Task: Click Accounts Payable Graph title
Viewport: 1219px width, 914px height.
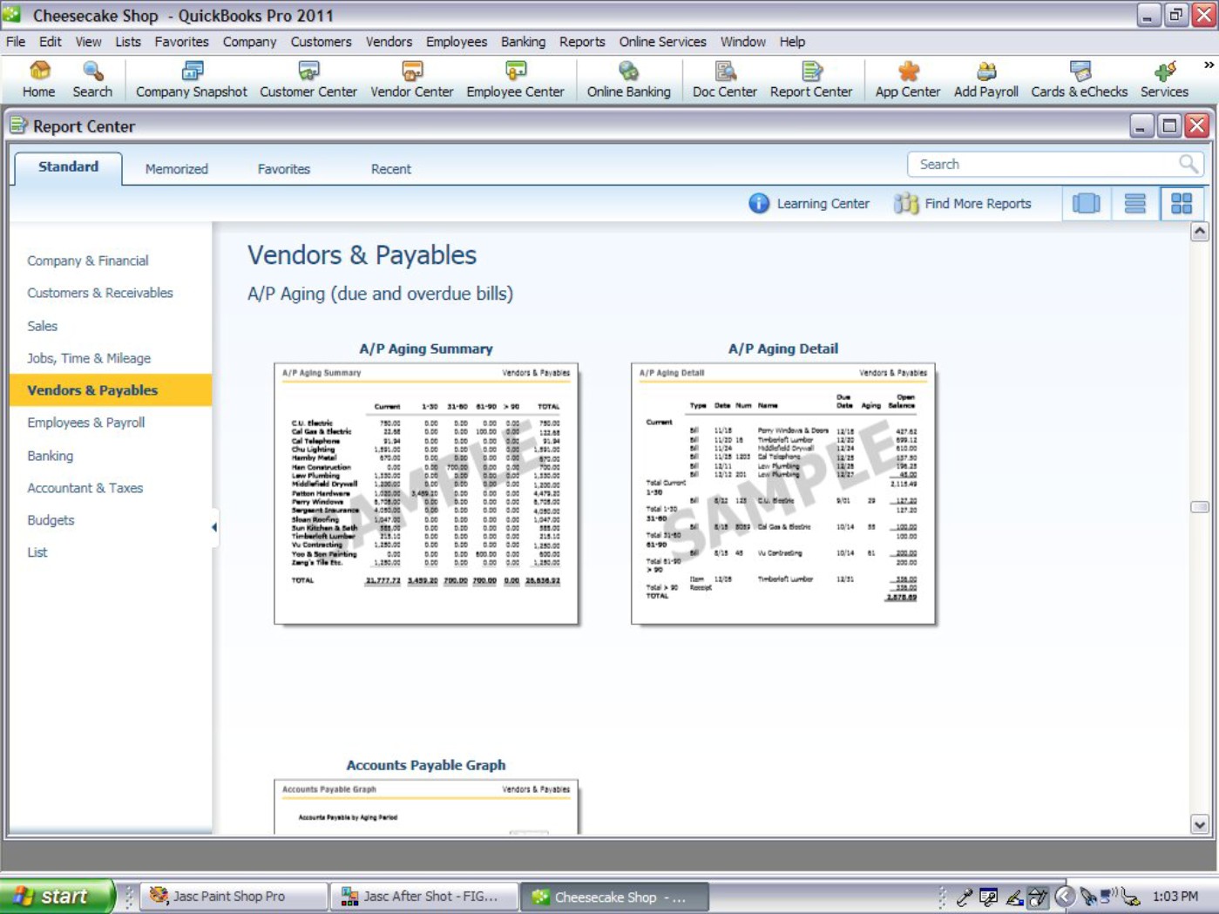Action: pyautogui.click(x=426, y=765)
